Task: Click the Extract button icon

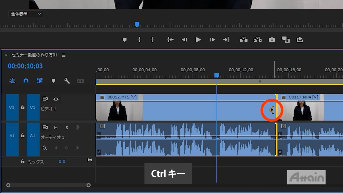Action: [258, 40]
